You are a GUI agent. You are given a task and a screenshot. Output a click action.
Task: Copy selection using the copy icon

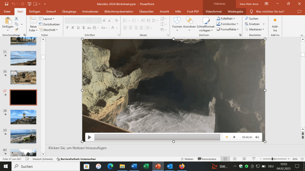(x=17, y=24)
